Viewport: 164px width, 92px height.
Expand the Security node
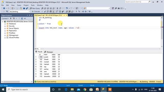tap(5, 26)
